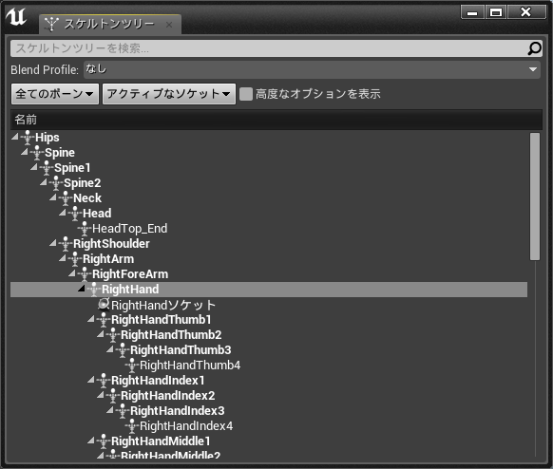Collapse the selected RightHand node
Image resolution: width=553 pixels, height=469 pixels.
click(82, 289)
